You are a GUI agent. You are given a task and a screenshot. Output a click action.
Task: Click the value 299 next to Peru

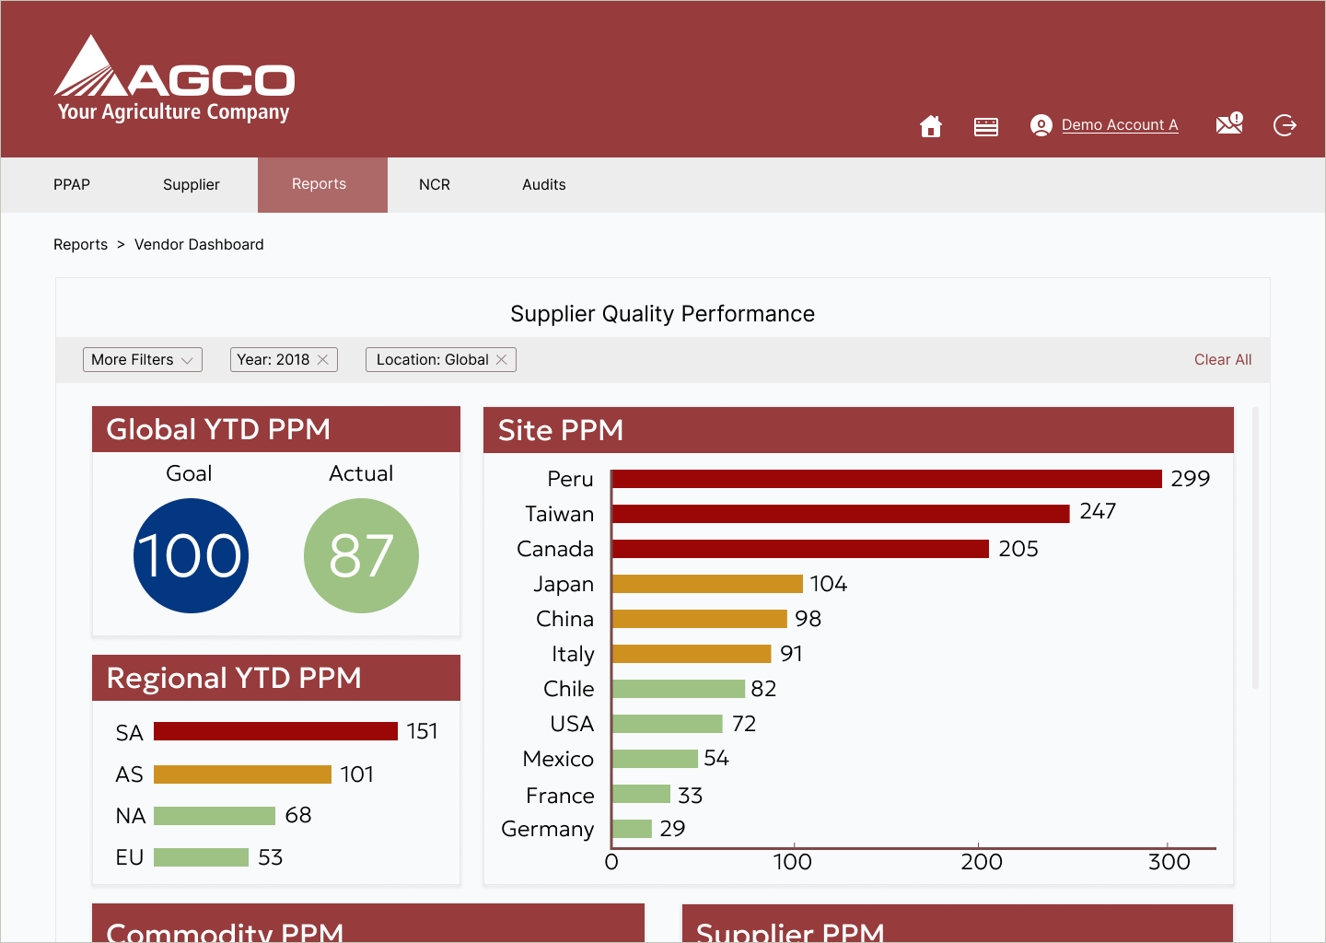pyautogui.click(x=1191, y=479)
